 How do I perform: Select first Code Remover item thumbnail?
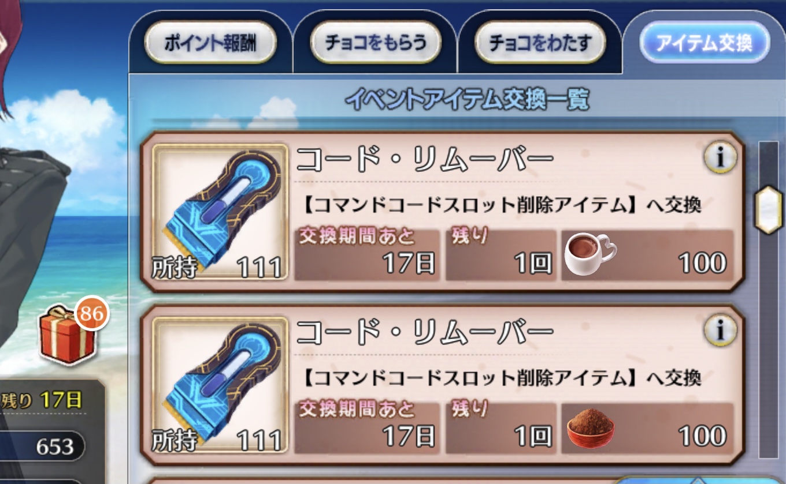coord(220,212)
